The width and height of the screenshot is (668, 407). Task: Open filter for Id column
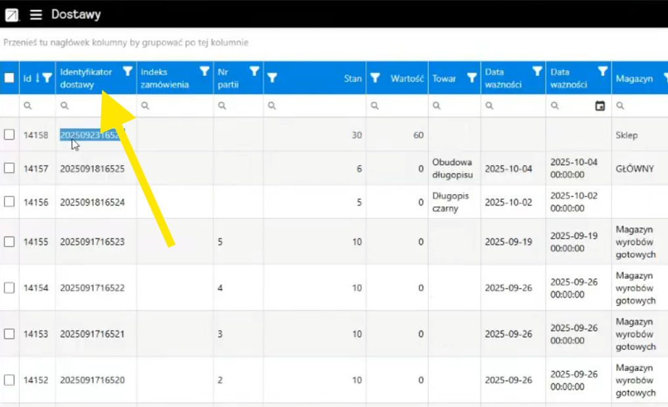coord(47,78)
